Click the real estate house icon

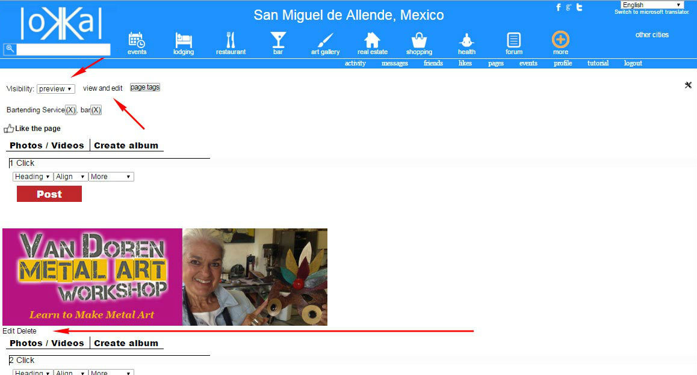372,40
